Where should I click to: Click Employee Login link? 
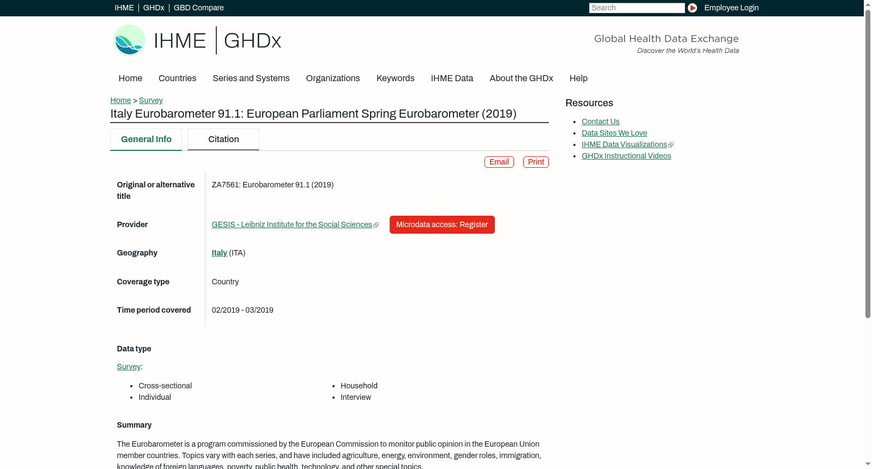(x=731, y=8)
